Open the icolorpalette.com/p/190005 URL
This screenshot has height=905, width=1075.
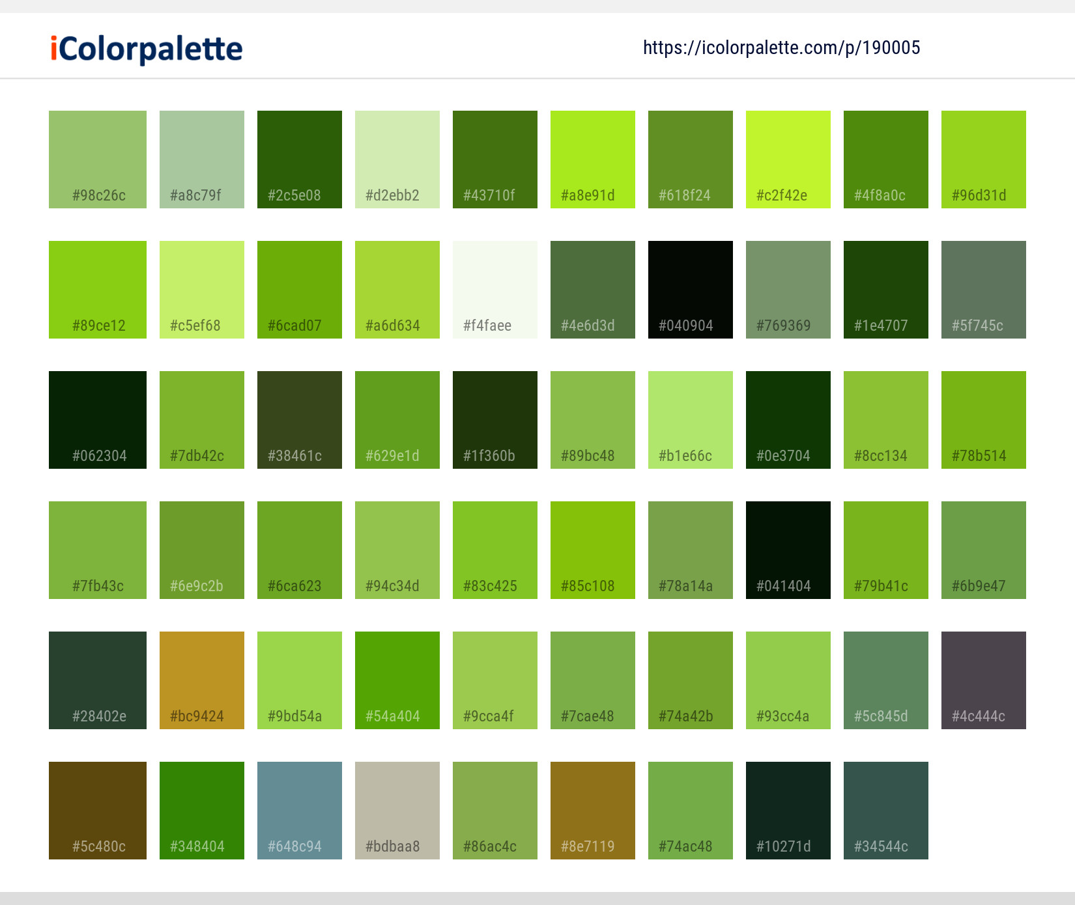click(x=781, y=48)
